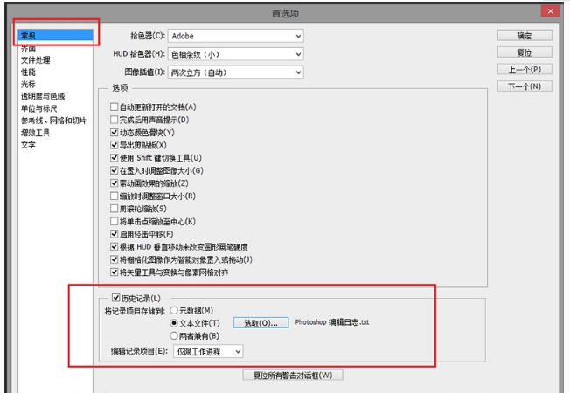This screenshot has width=570, height=393.
Task: Click the 下一个(N) button
Action: (x=525, y=86)
